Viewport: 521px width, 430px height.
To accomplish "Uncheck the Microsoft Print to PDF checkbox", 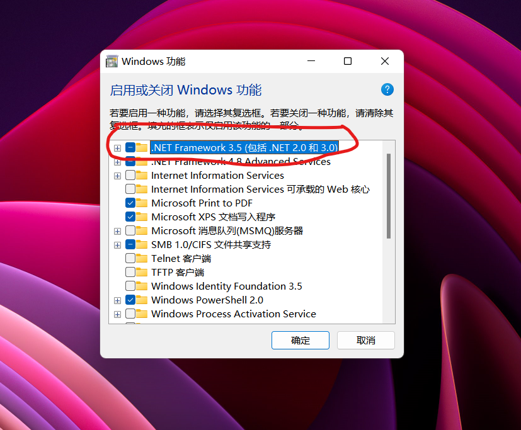I will [x=130, y=203].
